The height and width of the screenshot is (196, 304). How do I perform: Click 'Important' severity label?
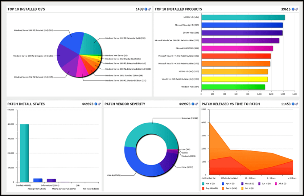click(190, 118)
